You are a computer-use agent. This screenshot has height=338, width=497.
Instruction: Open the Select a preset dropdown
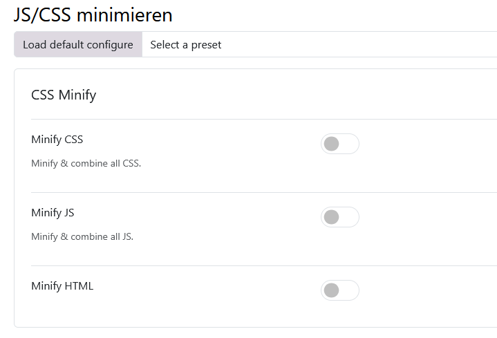pyautogui.click(x=319, y=44)
